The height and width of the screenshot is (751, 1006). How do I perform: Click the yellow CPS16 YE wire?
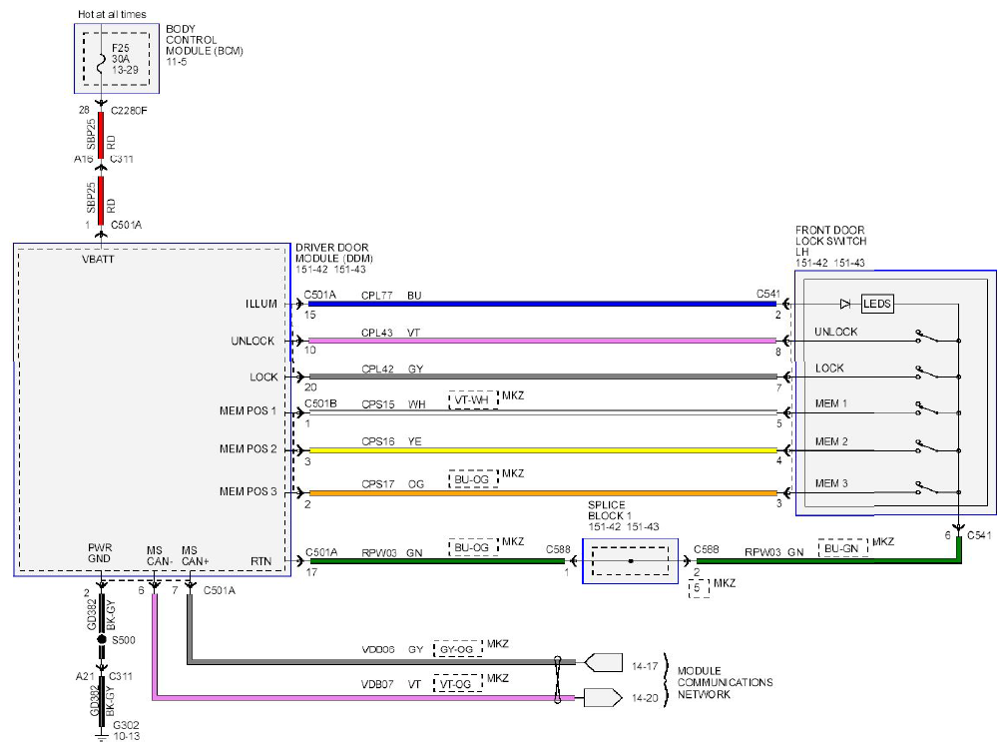(543, 450)
